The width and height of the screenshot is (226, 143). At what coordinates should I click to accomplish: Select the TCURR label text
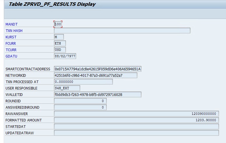pos(11,50)
